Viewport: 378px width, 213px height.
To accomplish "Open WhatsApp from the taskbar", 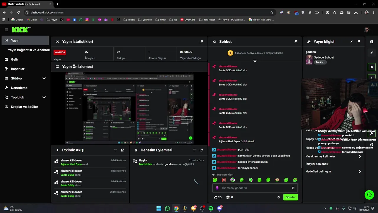I will point(167,208).
